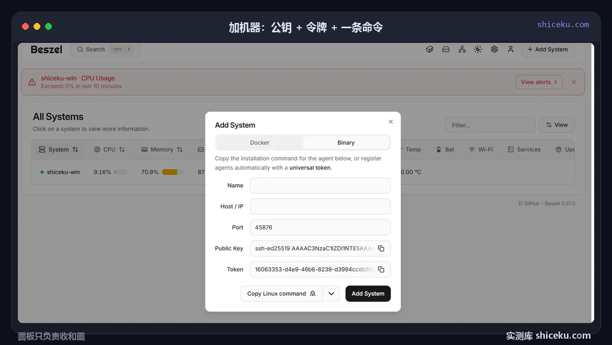Open the user profile icon
This screenshot has height=345, width=612.
pos(510,50)
